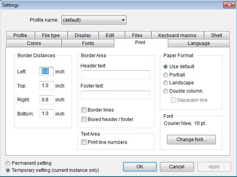Click the 'Courier New, 10 pt.' font text
Viewport: 237px width, 177px height.
tap(185, 123)
